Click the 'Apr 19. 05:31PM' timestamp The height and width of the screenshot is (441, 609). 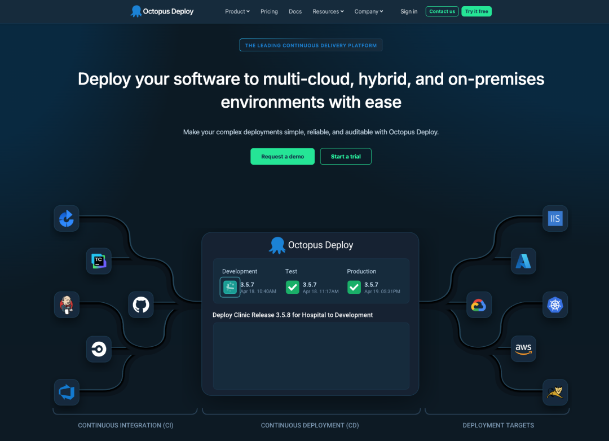382,292
